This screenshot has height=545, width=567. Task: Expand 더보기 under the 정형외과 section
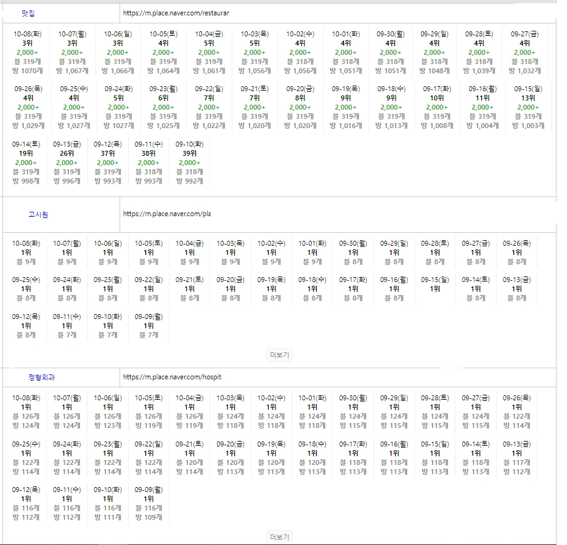tap(279, 537)
